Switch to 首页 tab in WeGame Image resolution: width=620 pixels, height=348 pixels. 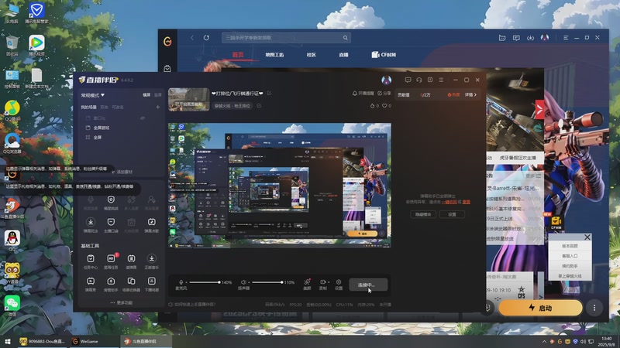(238, 54)
